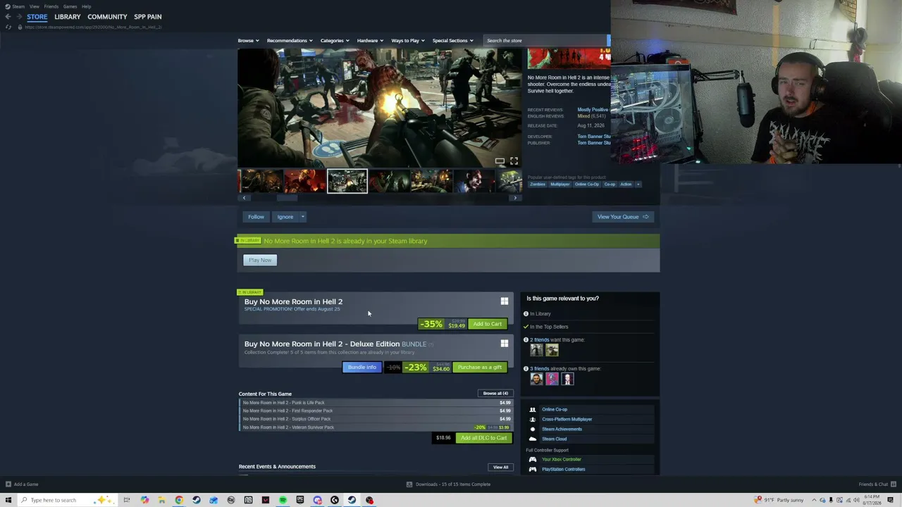Open the Online Co-op feature link
The height and width of the screenshot is (507, 902).
(x=555, y=409)
